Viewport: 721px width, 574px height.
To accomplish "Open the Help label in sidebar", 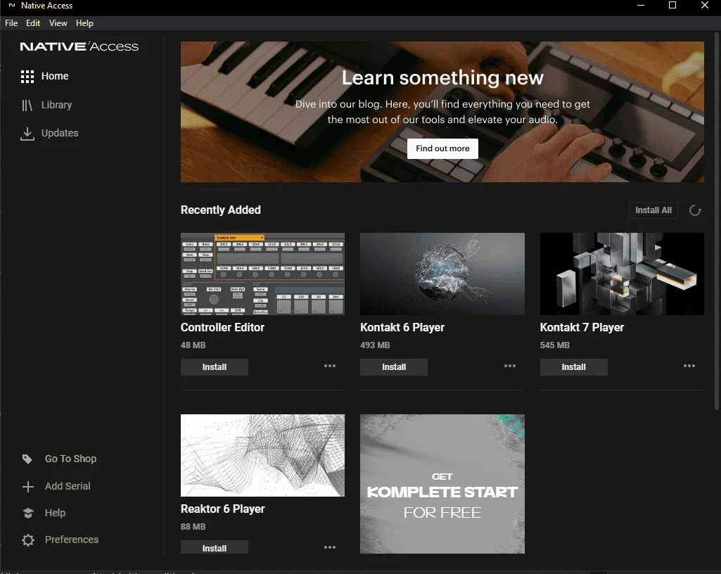I will pyautogui.click(x=55, y=513).
